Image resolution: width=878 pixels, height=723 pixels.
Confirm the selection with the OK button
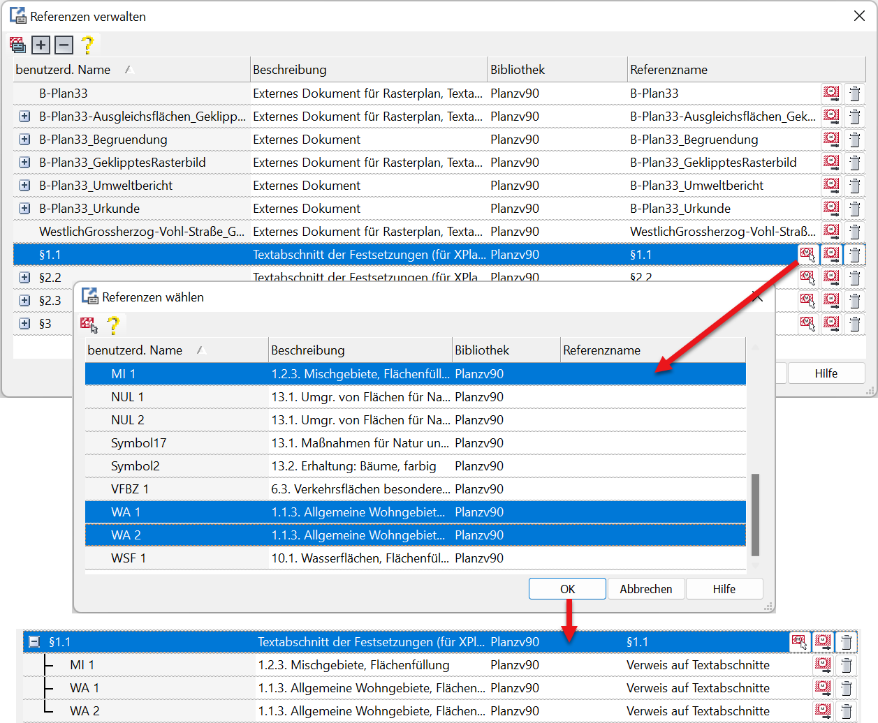pos(567,589)
